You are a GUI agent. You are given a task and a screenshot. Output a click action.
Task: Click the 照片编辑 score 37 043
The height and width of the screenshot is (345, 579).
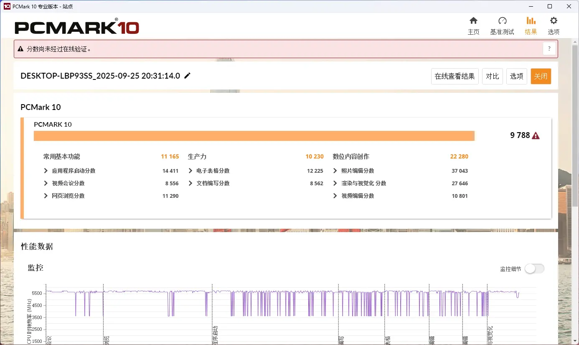coord(460,171)
